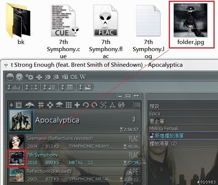Click the Reflections album cover thumbnail
Viewport: 218px width, 185px height.
coord(16,175)
